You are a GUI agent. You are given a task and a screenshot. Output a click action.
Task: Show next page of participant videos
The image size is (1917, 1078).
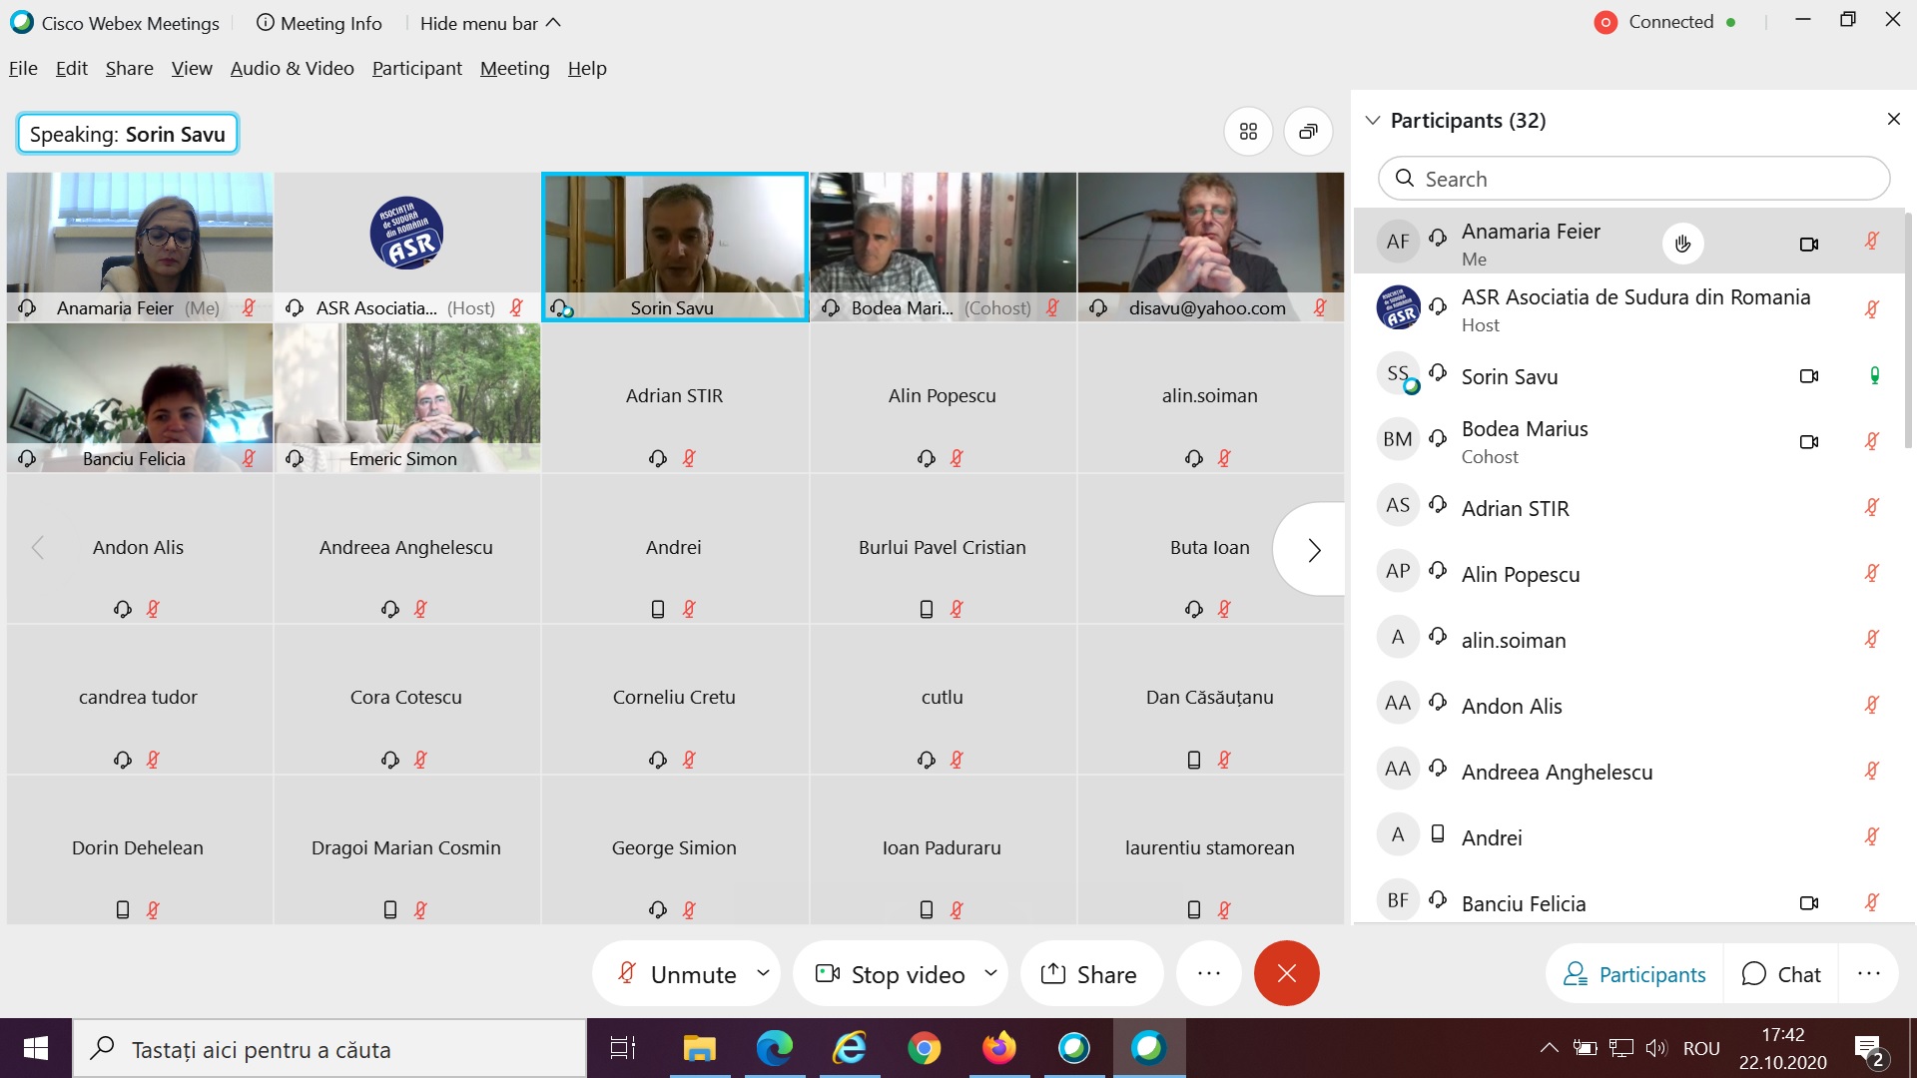pyautogui.click(x=1313, y=550)
